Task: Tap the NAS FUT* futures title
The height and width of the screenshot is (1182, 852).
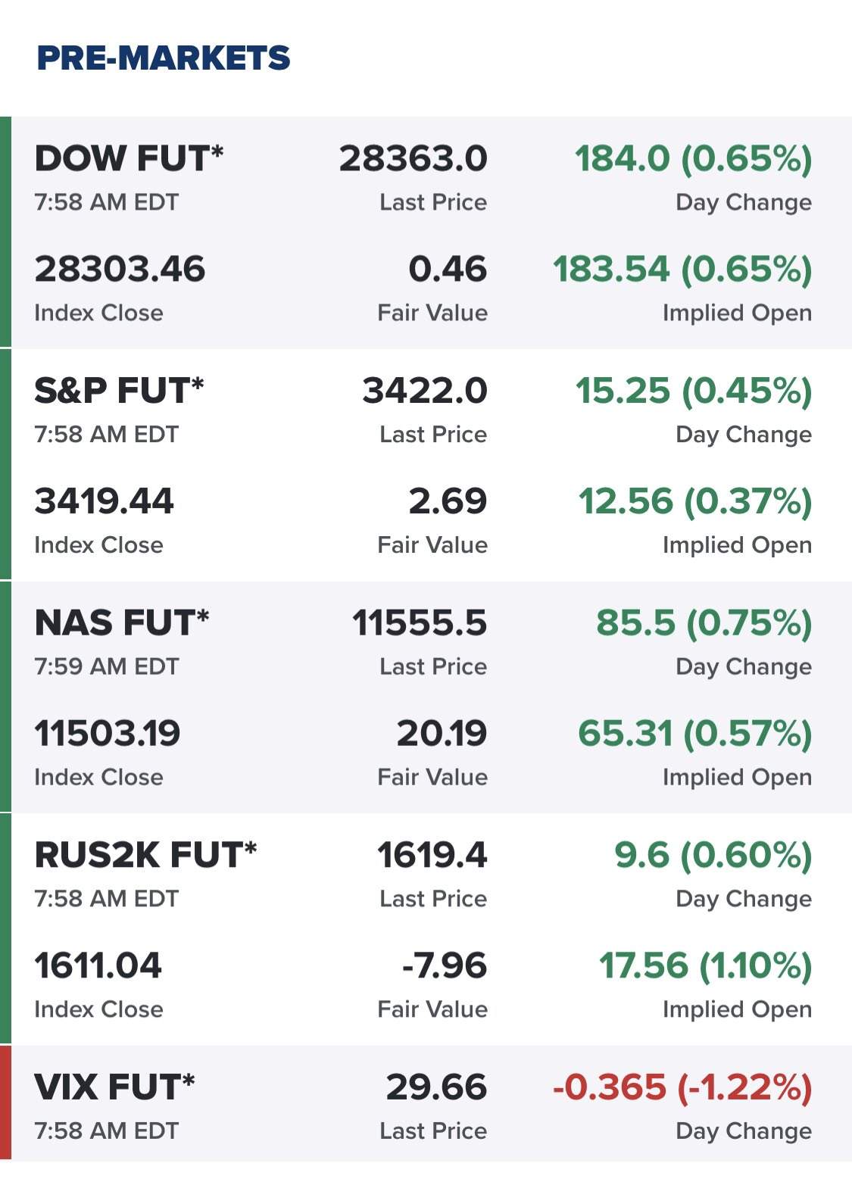Action: [x=121, y=623]
